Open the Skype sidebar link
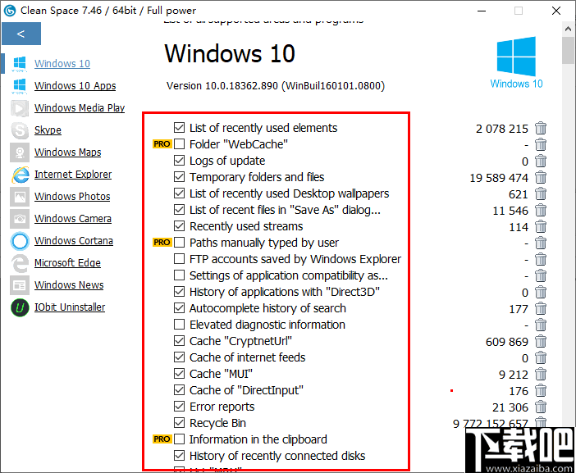 (48, 130)
